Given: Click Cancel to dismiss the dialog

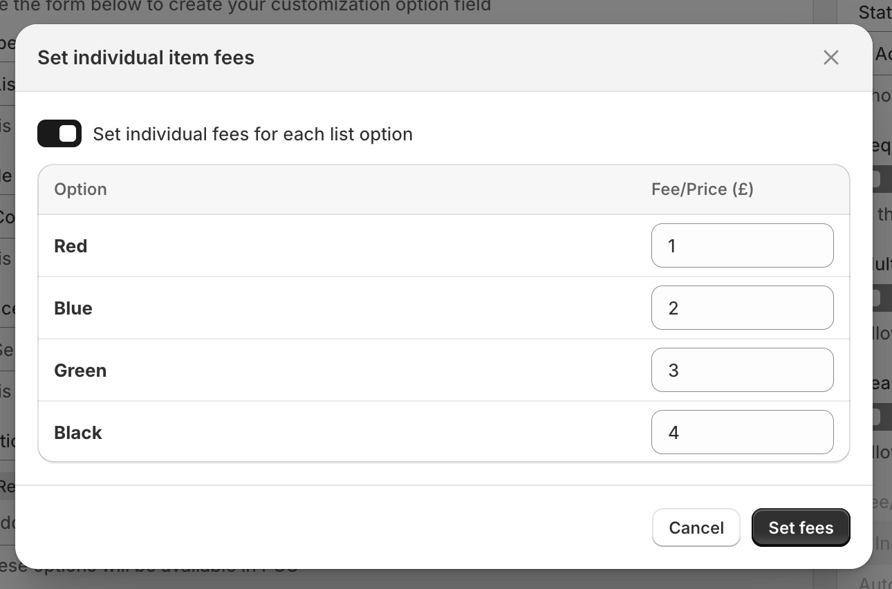Looking at the screenshot, I should (696, 527).
